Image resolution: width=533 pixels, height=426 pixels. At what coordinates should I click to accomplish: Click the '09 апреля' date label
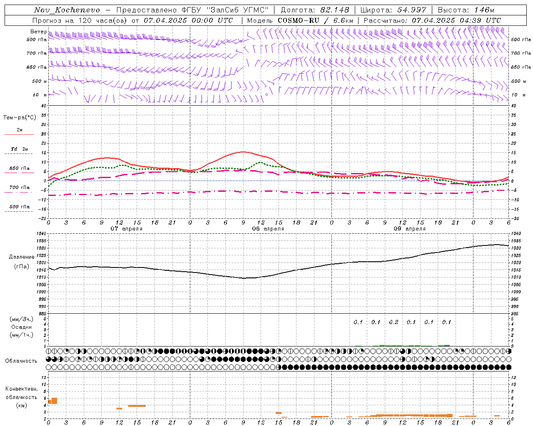409,229
